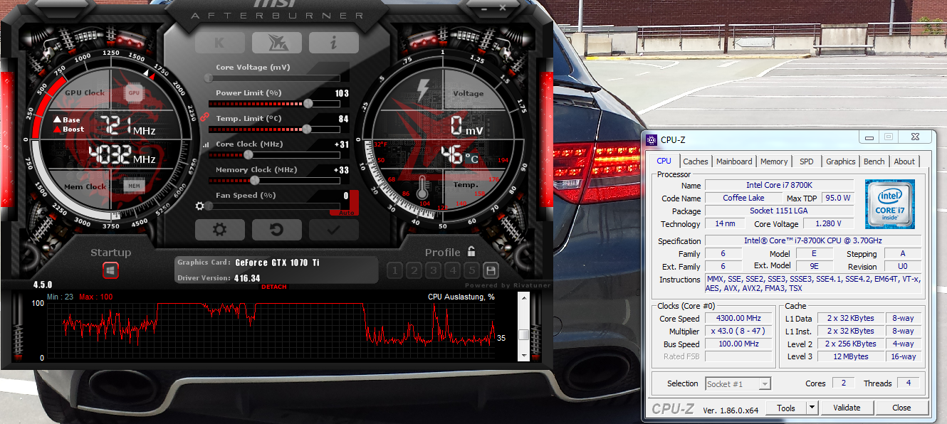The image size is (947, 424).
Task: Expand the Tools dropdown arrow in CPU-Z
Action: coord(812,408)
